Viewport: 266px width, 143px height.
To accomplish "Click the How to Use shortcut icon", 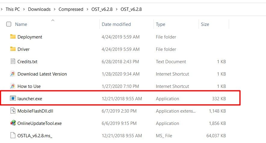I will tap(13, 86).
